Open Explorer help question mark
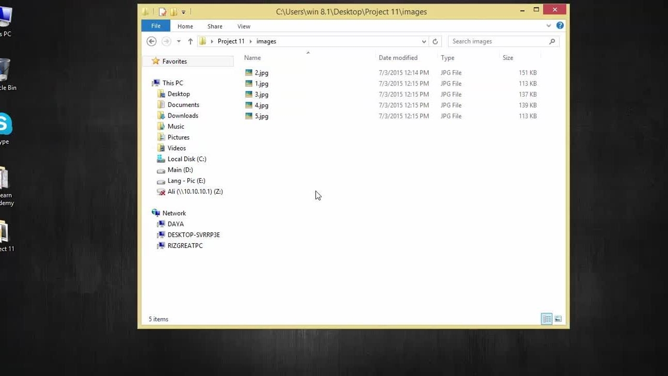The image size is (668, 376). click(560, 26)
